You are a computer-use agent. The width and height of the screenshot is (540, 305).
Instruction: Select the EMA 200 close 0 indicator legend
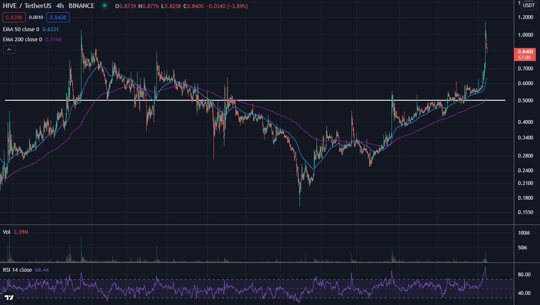tap(22, 40)
